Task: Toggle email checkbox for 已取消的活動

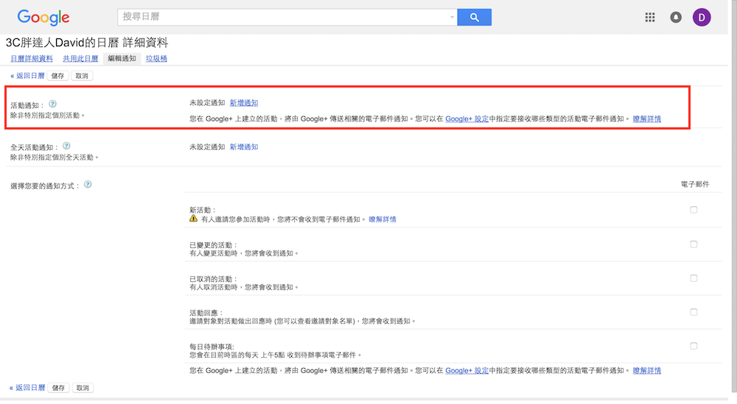Action: pos(694,278)
